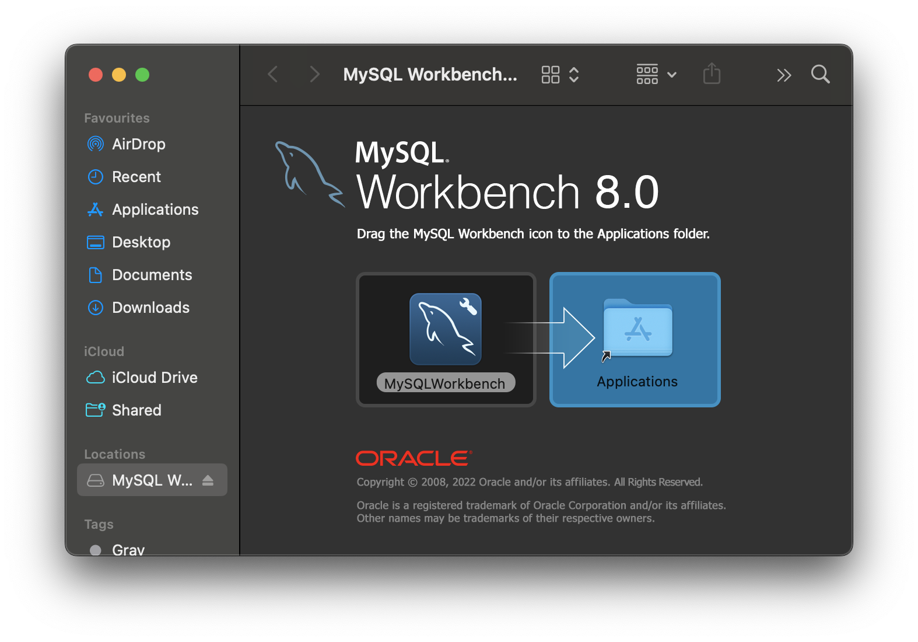The height and width of the screenshot is (642, 918).
Task: Select the MySQLWorkbench app icon
Action: [x=446, y=329]
